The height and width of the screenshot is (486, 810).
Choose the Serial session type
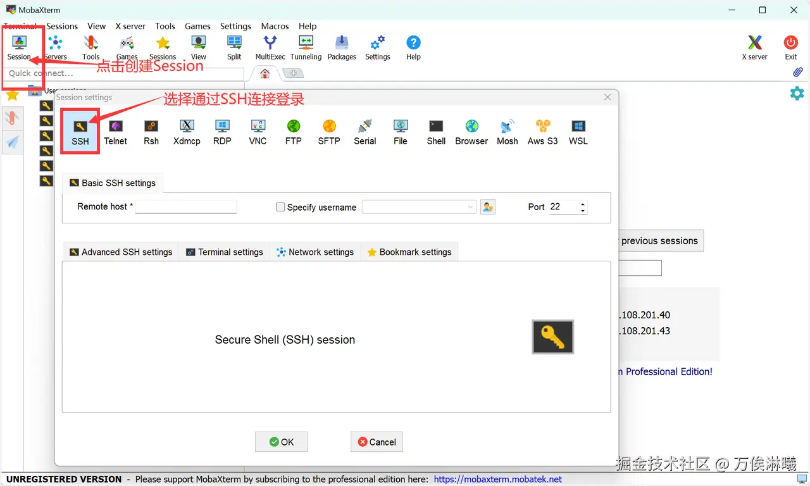pyautogui.click(x=365, y=132)
